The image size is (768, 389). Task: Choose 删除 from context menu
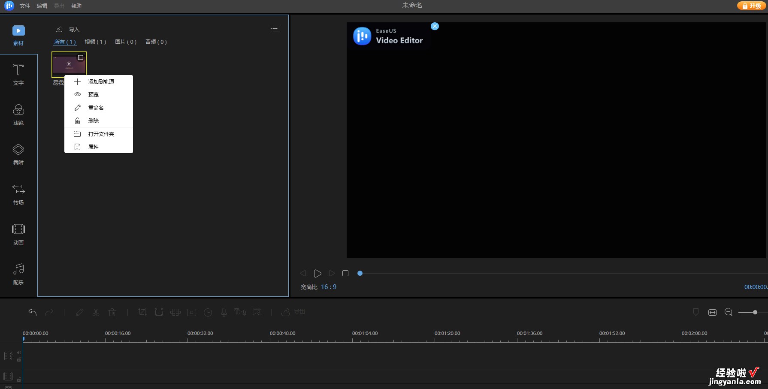(99, 121)
